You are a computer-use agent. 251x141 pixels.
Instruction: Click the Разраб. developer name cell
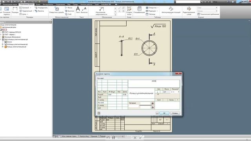(x=112, y=94)
